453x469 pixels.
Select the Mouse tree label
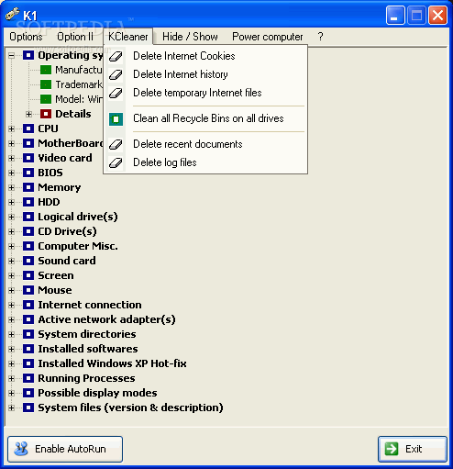click(55, 290)
